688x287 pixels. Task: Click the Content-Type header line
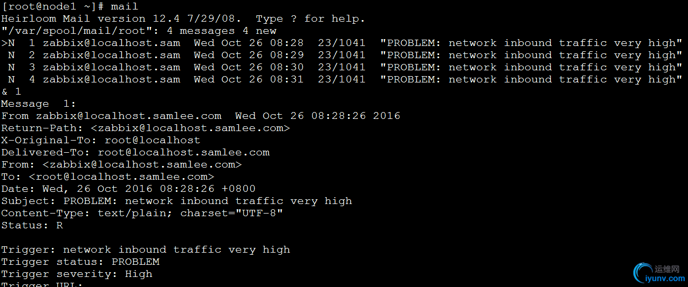tap(142, 214)
